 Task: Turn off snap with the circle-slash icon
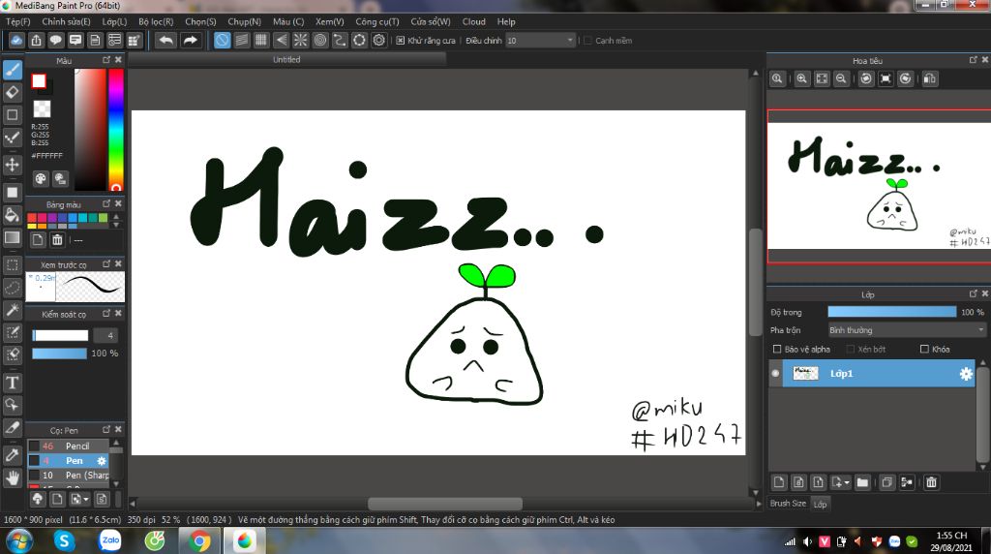click(222, 41)
